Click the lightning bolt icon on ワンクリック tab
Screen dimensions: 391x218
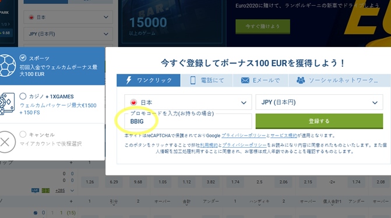tap(128, 80)
